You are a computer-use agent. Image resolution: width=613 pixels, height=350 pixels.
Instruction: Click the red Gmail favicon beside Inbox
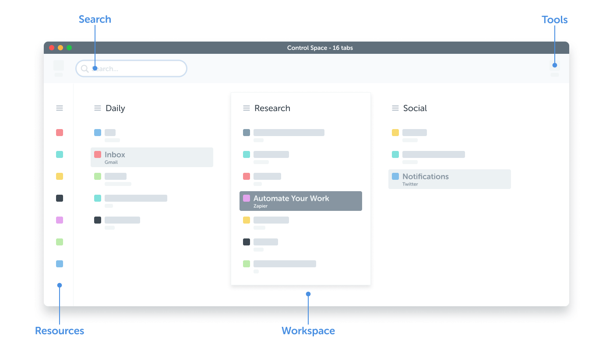98,154
